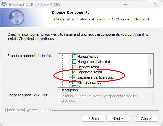Continue installation with Next button
The height and width of the screenshot is (126, 163).
tap(118, 119)
